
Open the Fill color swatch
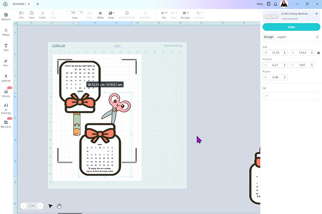pos(267,96)
